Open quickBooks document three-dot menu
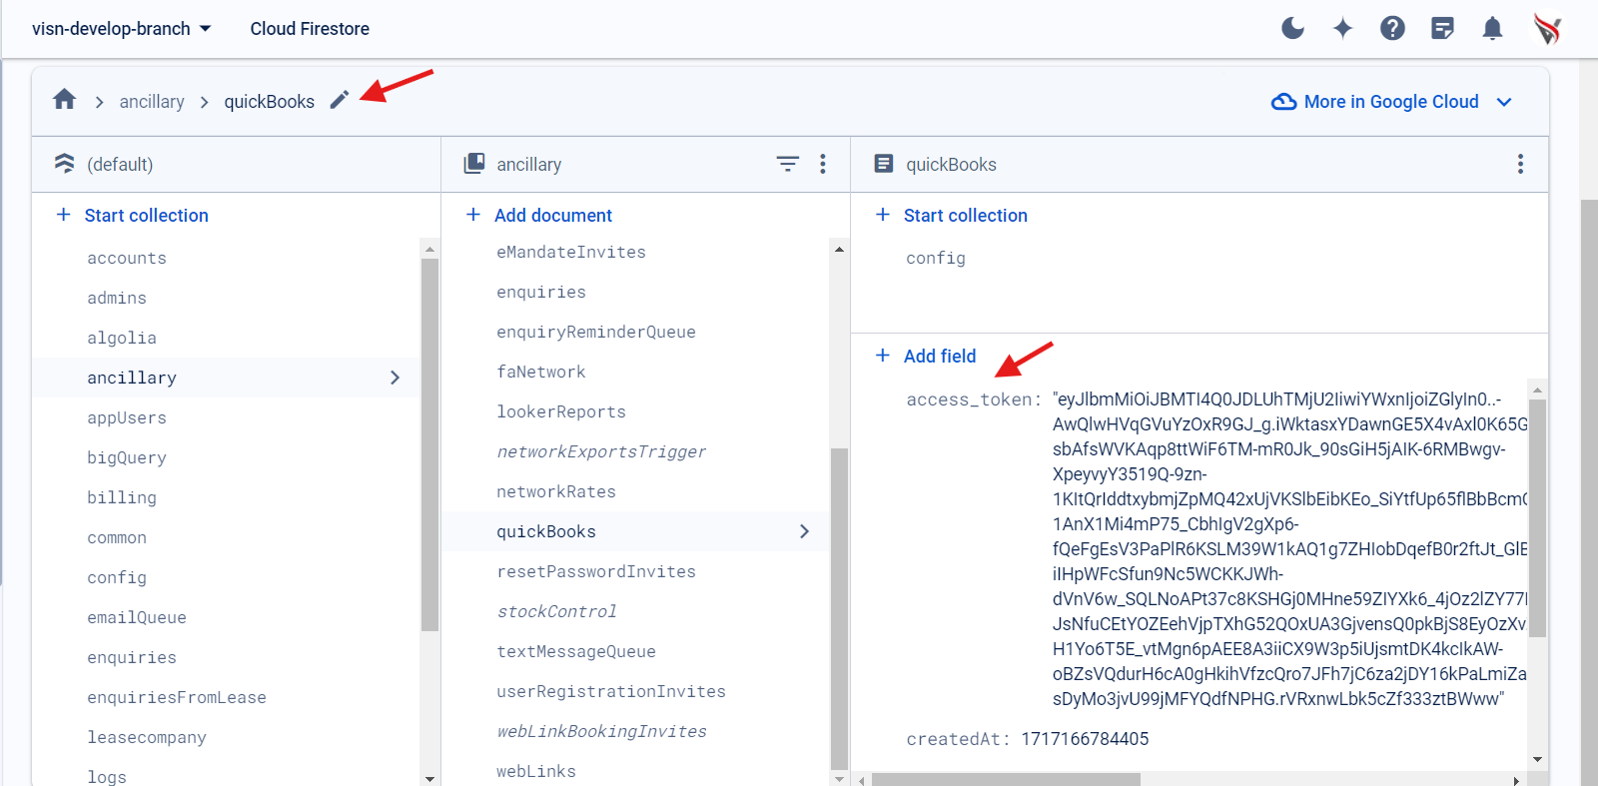1598x786 pixels. tap(1520, 164)
